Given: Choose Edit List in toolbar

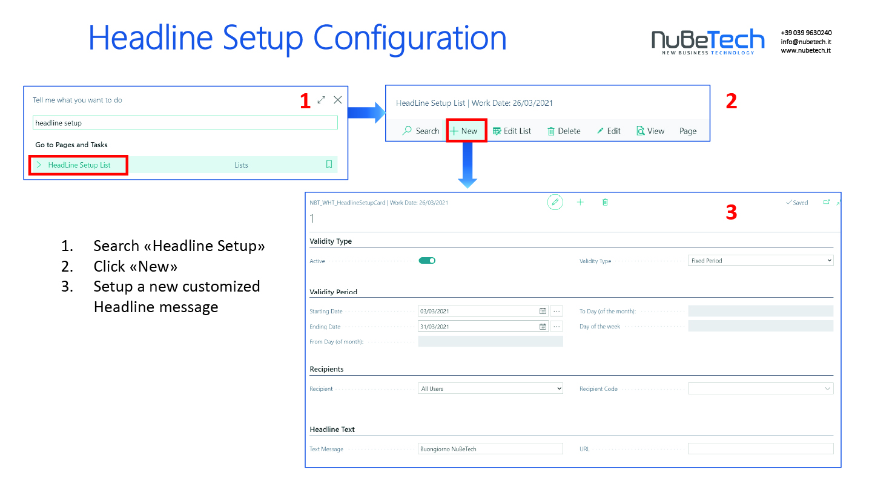Looking at the screenshot, I should click(x=512, y=131).
